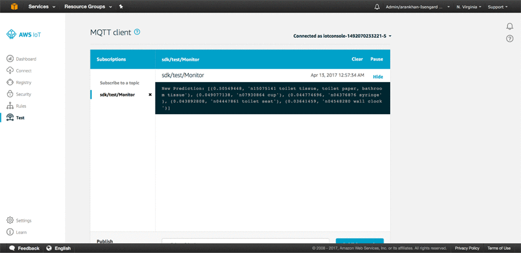Viewport: 521px width, 253px height.
Task: Open the Services menu
Action: click(x=42, y=7)
